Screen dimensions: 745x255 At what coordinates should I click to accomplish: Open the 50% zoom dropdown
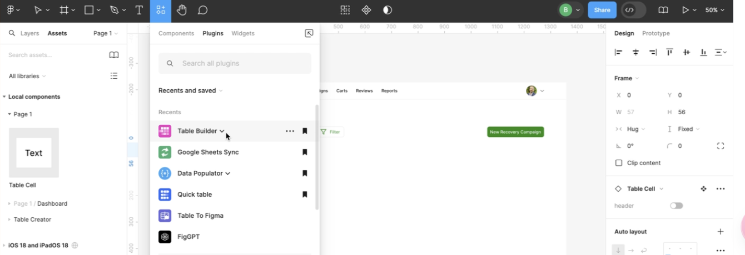point(715,10)
